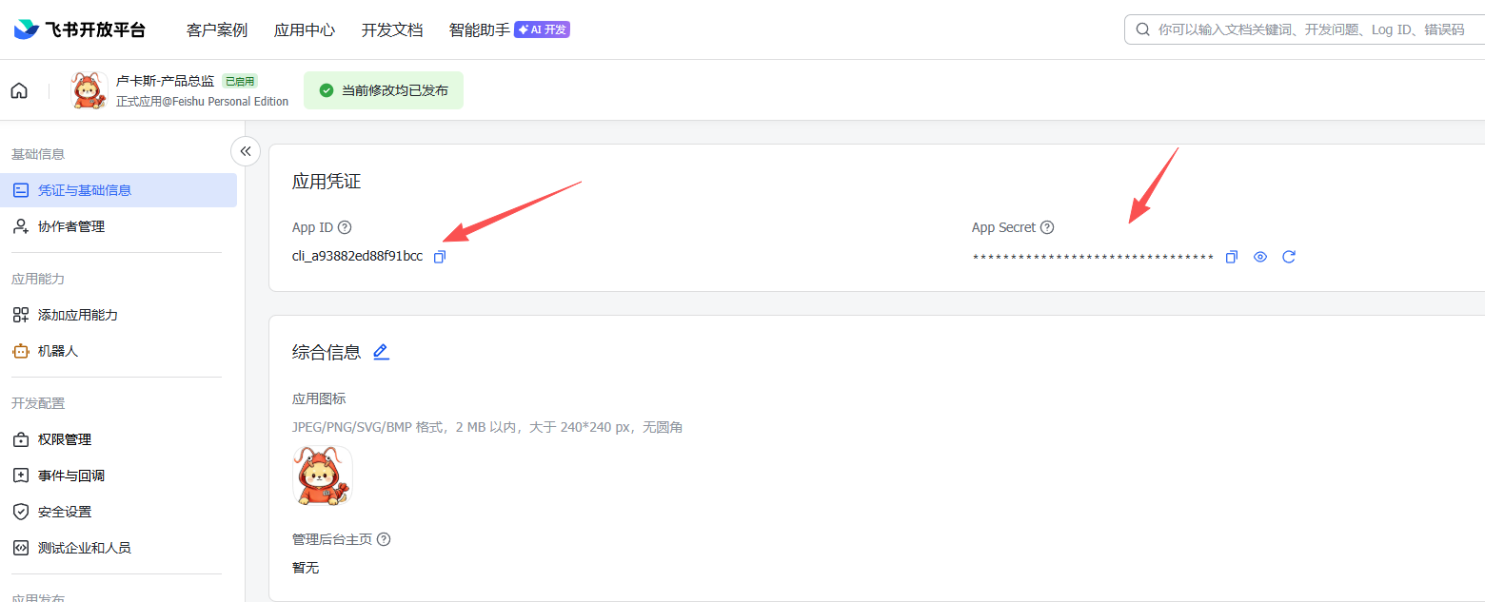Open the 机器人 settings
The width and height of the screenshot is (1485, 602).
pos(58,351)
